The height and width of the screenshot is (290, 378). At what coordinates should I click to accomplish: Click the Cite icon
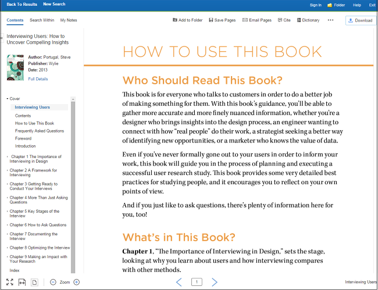coord(280,20)
